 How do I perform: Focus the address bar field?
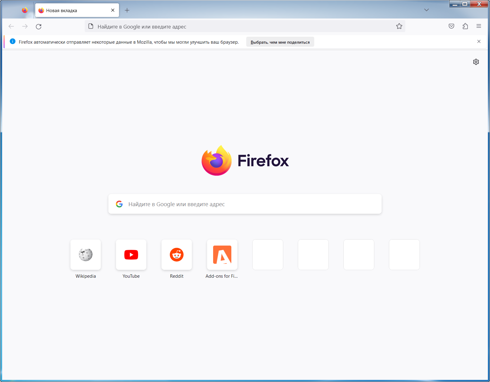click(x=245, y=26)
